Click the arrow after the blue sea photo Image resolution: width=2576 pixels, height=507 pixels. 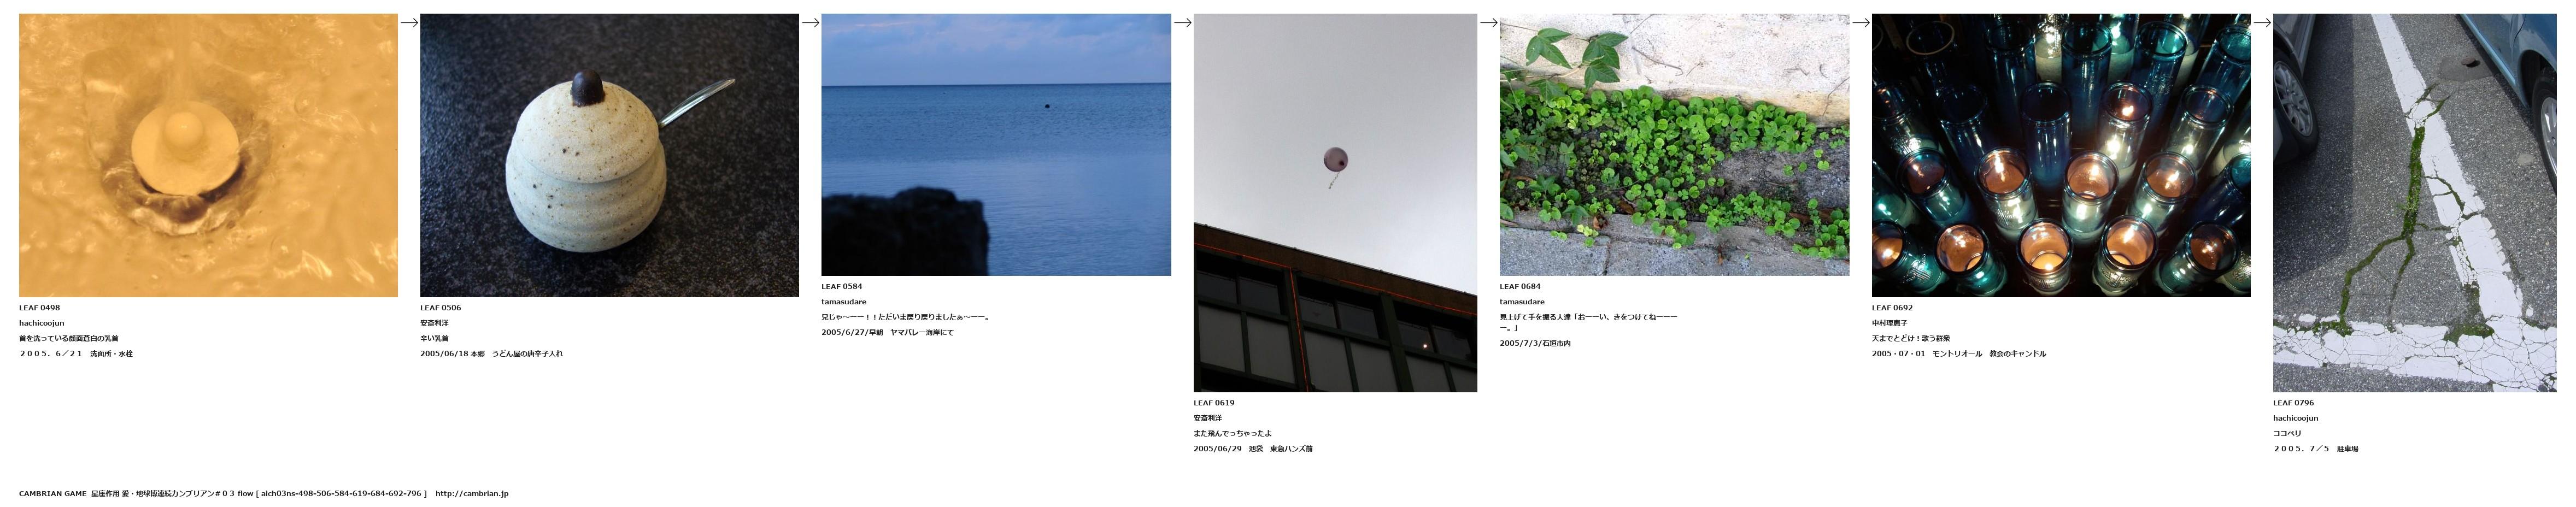click(1182, 23)
